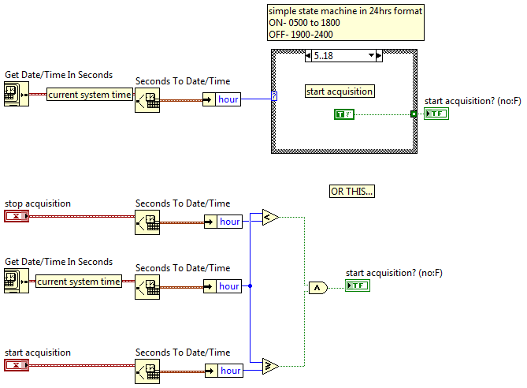The height and width of the screenshot is (388, 527).
Task: Select the hour element of start acquisition row
Action: (230, 371)
